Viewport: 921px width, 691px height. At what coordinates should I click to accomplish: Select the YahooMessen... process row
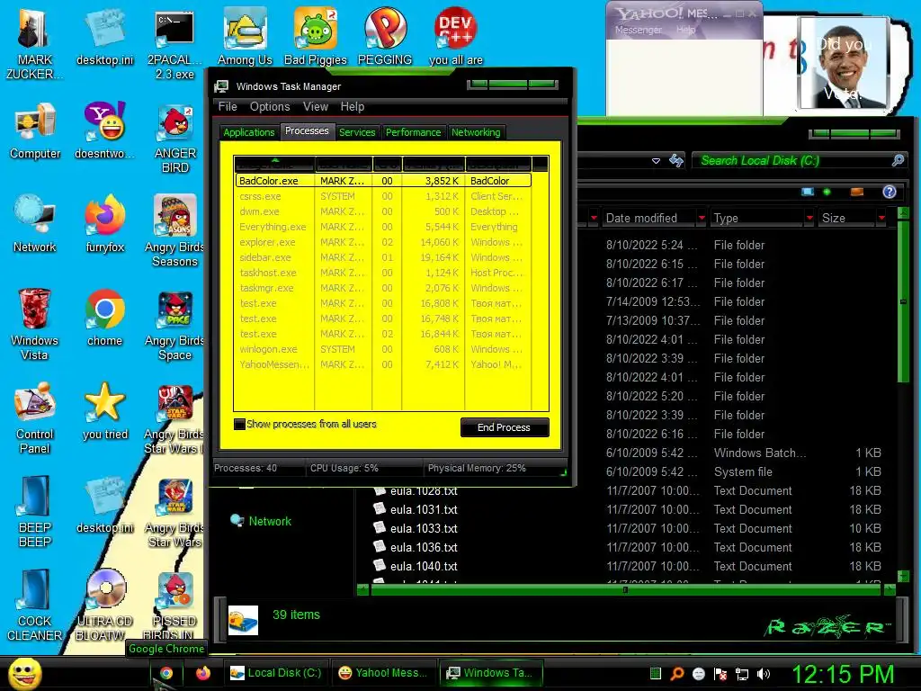pos(383,364)
